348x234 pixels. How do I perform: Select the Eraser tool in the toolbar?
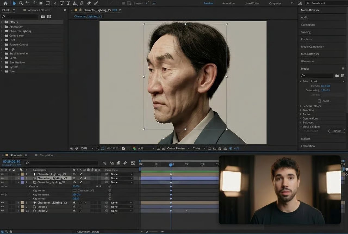point(89,3)
